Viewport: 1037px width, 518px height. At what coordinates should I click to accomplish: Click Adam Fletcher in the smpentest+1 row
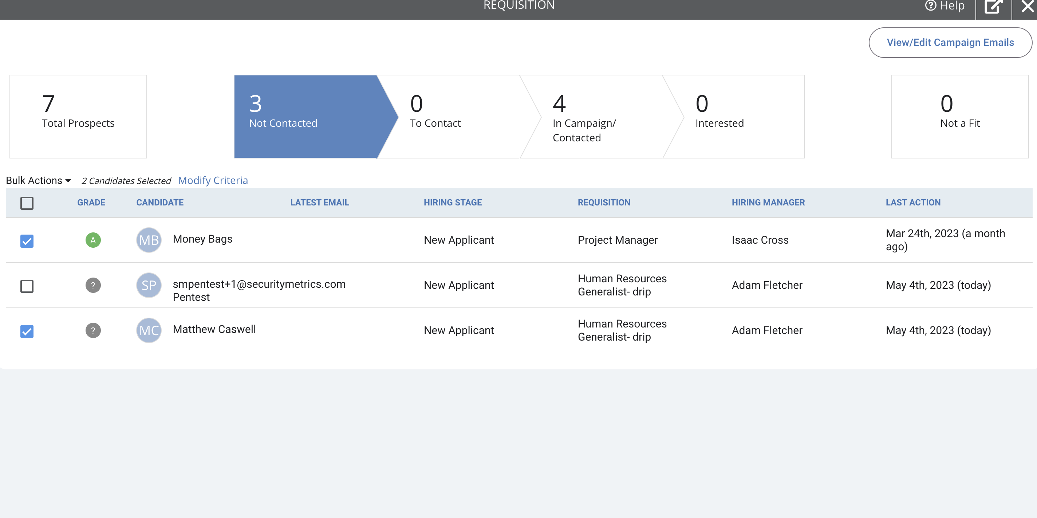tap(767, 285)
